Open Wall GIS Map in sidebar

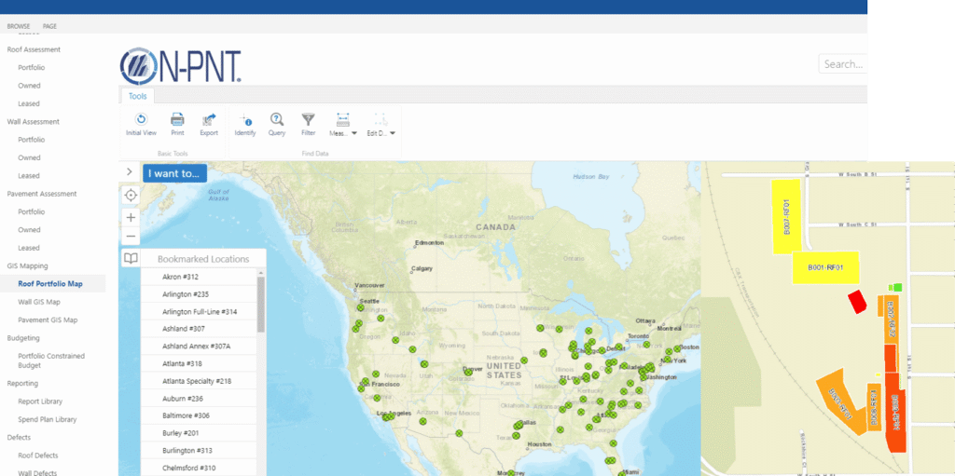(x=39, y=302)
